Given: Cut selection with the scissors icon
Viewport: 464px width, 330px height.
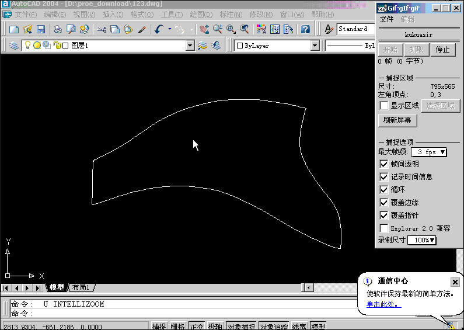Looking at the screenshot, I should pyautogui.click(x=102, y=29).
